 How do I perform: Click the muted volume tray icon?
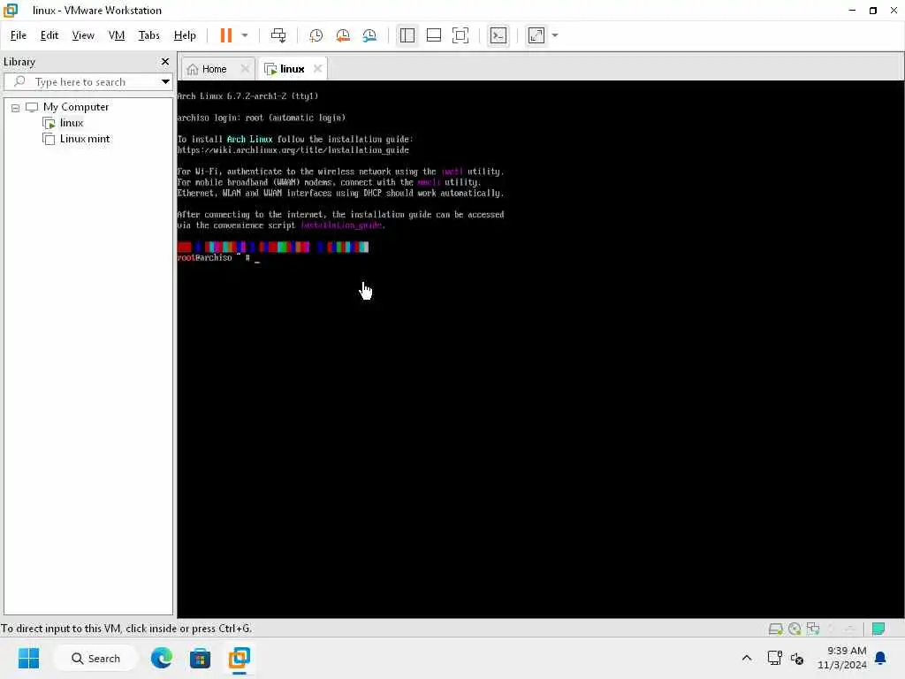pos(797,658)
